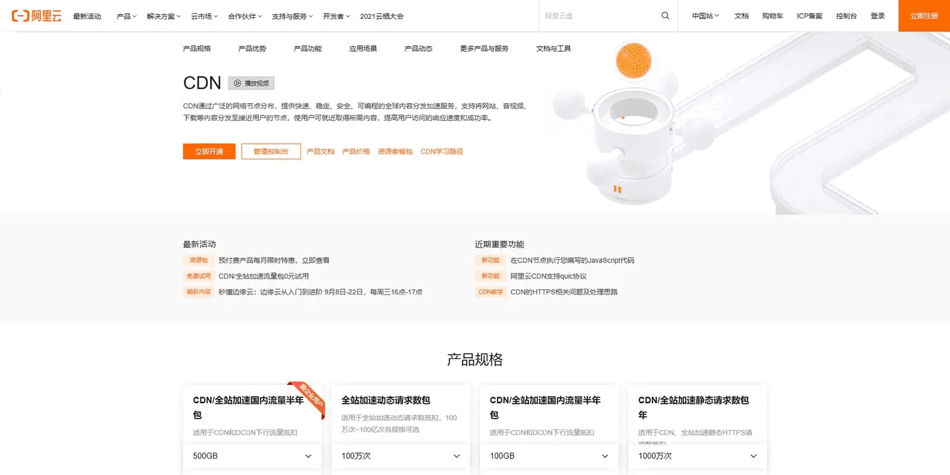Open 阿里云CDN支持quic协议 link

[549, 276]
